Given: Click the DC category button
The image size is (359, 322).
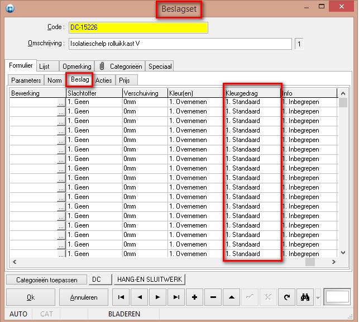Looking at the screenshot, I should click(x=100, y=280).
